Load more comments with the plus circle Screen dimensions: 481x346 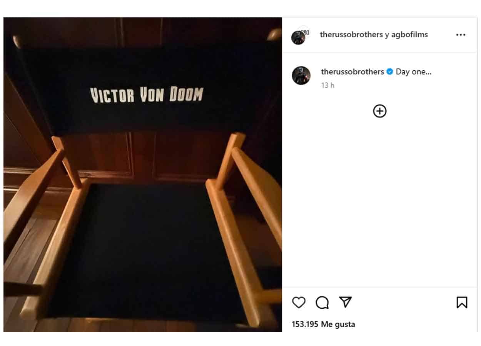(380, 111)
